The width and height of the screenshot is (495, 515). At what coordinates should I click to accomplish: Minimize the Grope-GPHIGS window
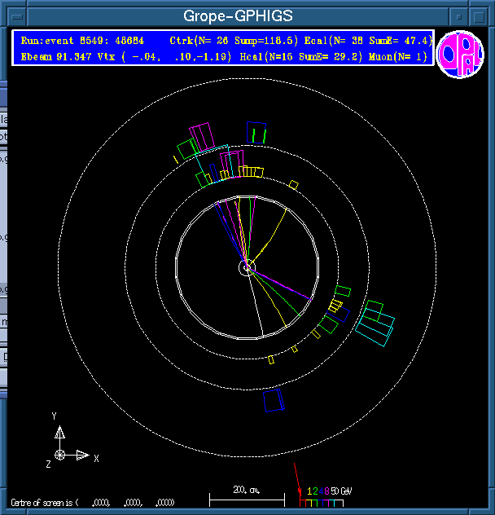tap(460, 16)
